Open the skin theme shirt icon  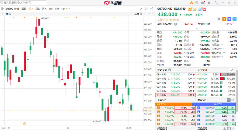point(209,3)
